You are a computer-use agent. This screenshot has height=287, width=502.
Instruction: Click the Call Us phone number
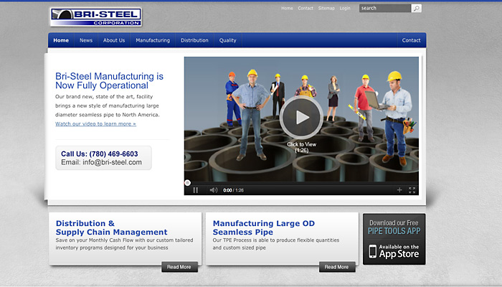click(x=100, y=154)
